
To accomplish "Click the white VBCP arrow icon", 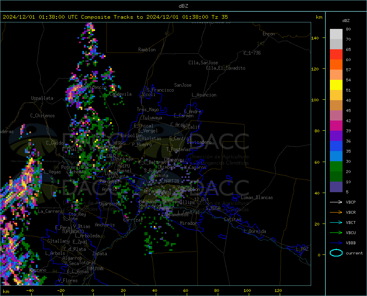I will (x=336, y=202).
